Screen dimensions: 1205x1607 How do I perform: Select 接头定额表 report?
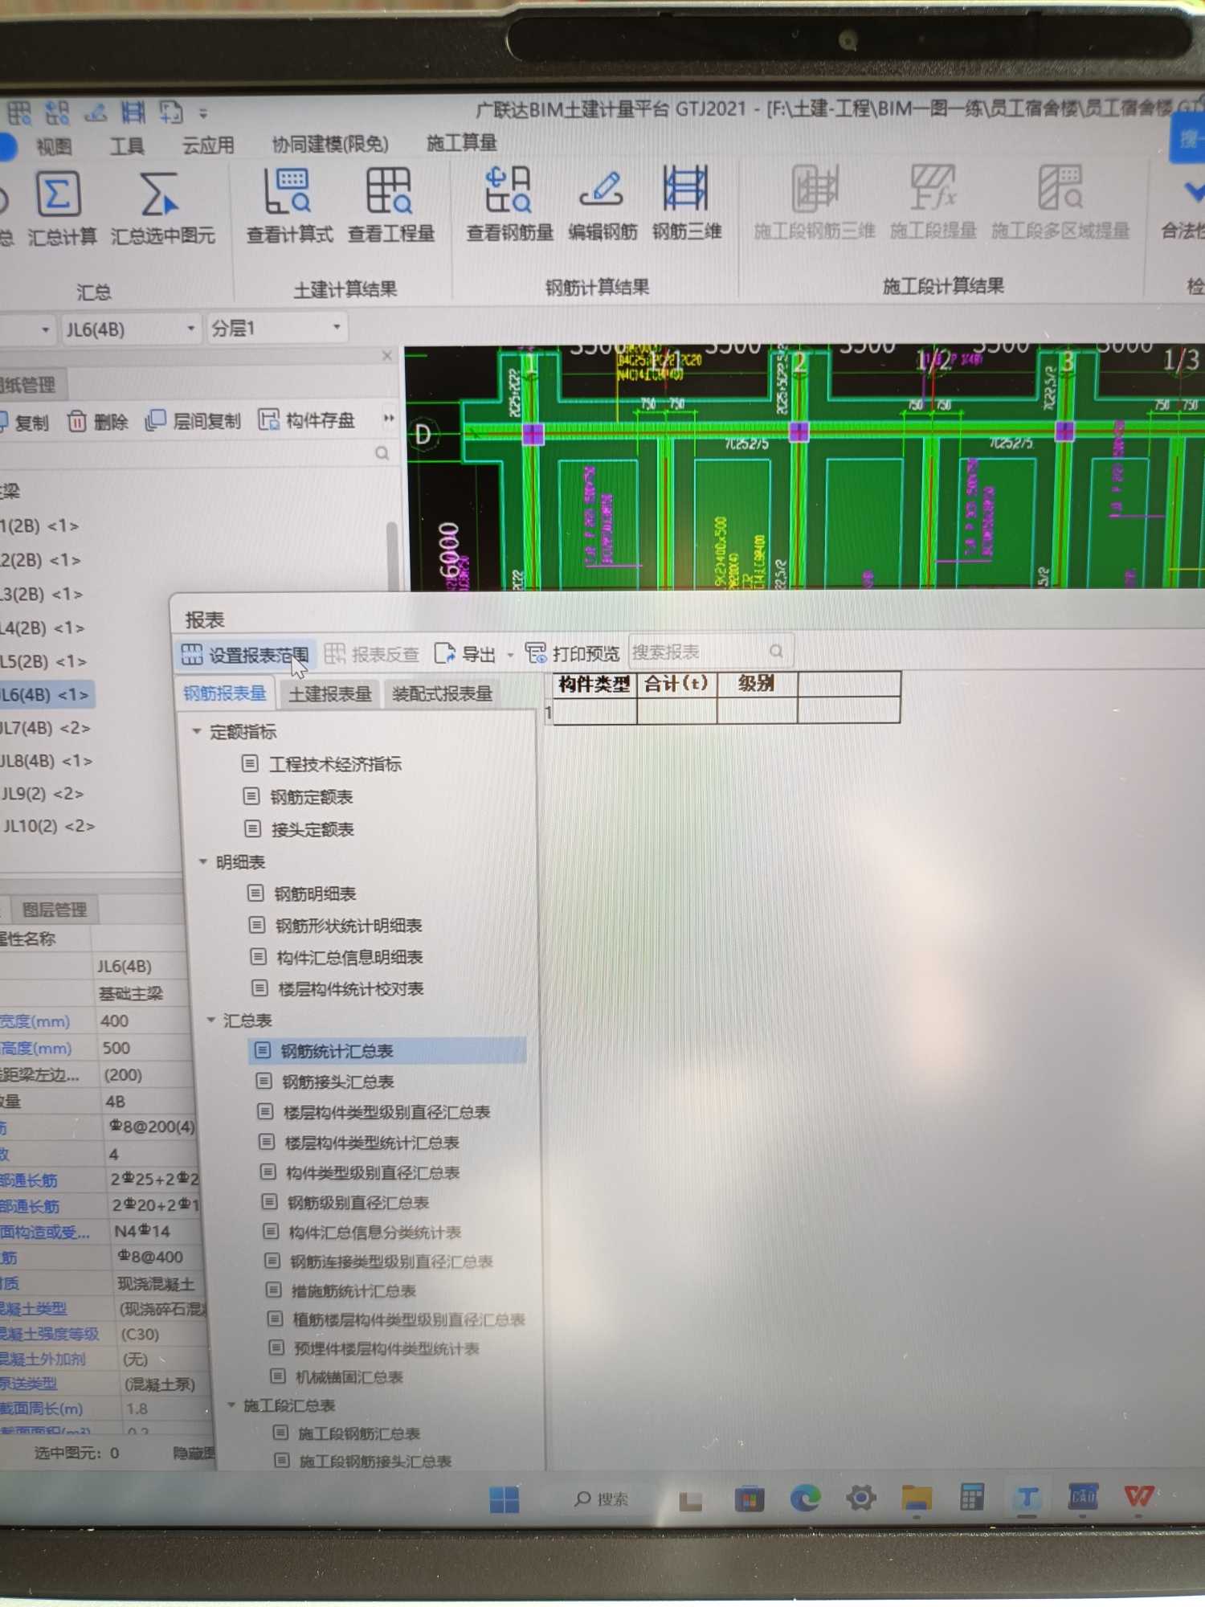click(x=299, y=829)
